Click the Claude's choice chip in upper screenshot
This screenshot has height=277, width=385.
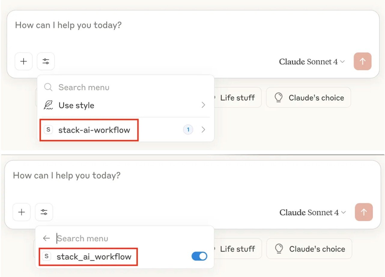click(308, 98)
